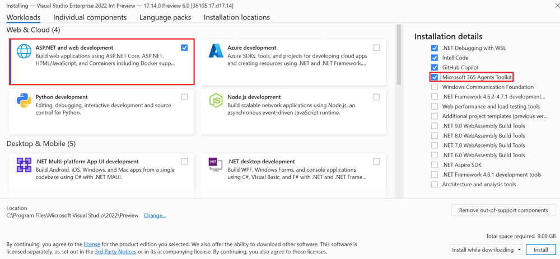Click the .NET MAUI purple grid icon
Image resolution: width=560 pixels, height=259 pixels.
24,165
